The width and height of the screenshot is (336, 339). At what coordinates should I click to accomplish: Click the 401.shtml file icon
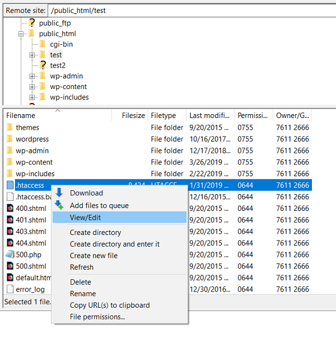[x=10, y=220]
